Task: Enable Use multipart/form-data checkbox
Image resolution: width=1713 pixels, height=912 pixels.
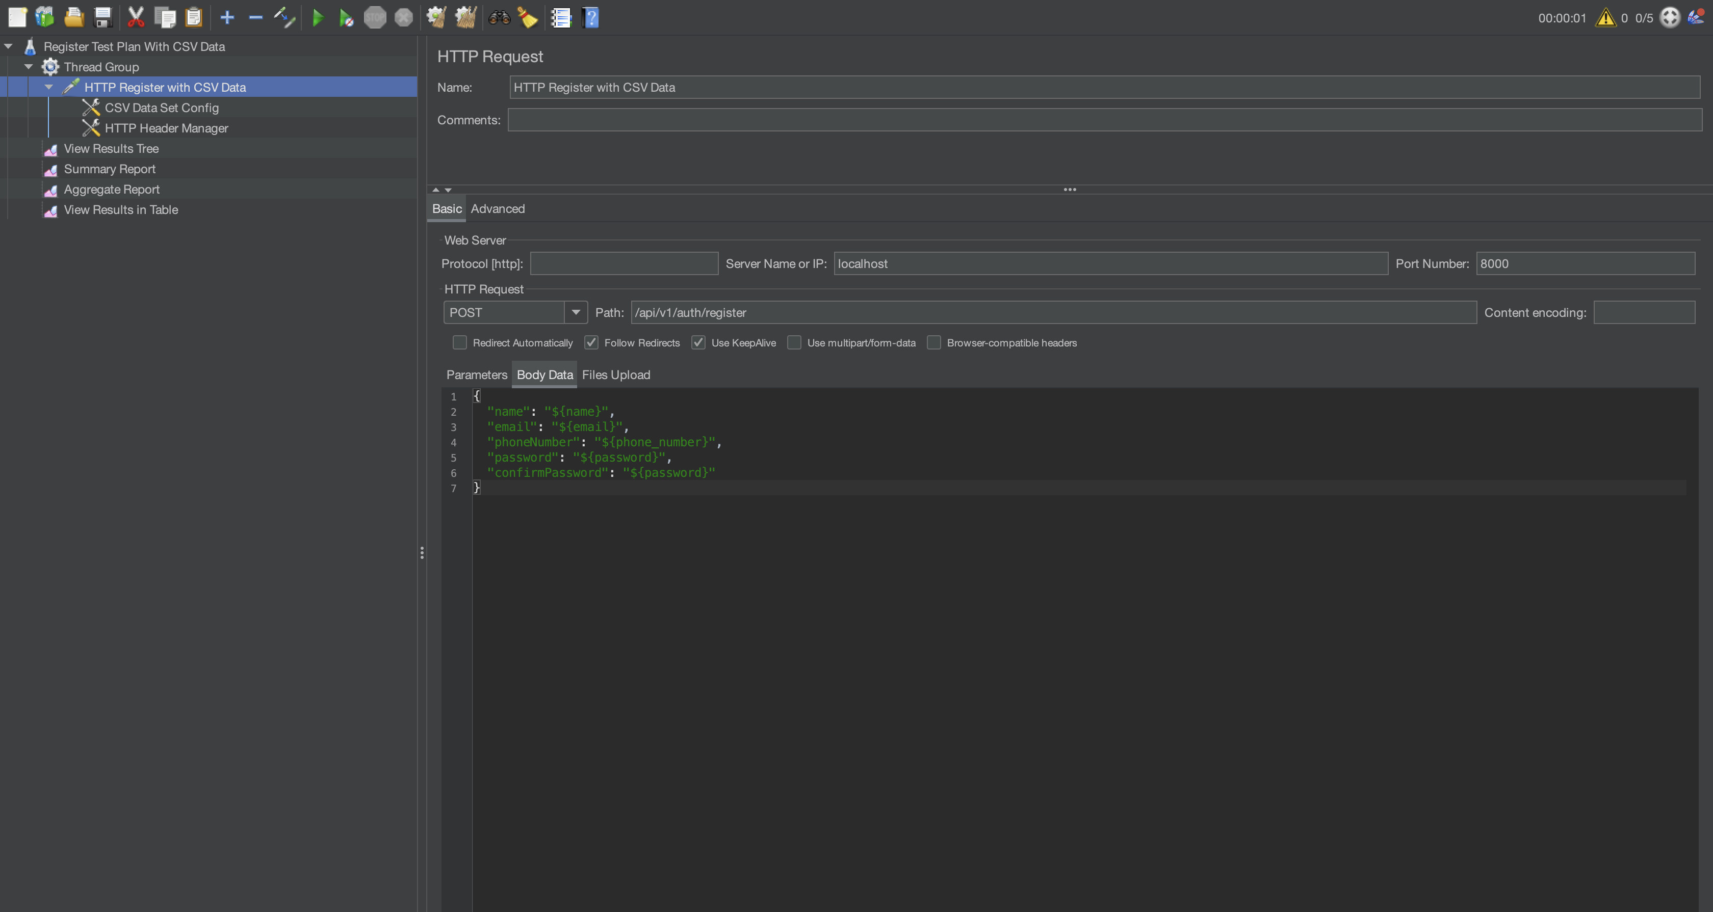Action: coord(794,343)
